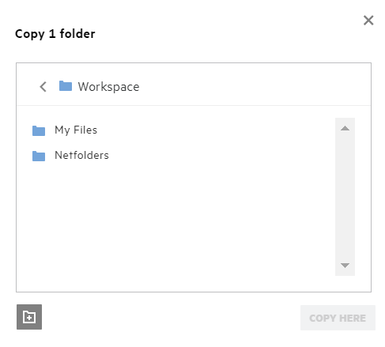Click blank footer area beside COPY HERE
The width and height of the screenshot is (385, 347).
(172, 318)
